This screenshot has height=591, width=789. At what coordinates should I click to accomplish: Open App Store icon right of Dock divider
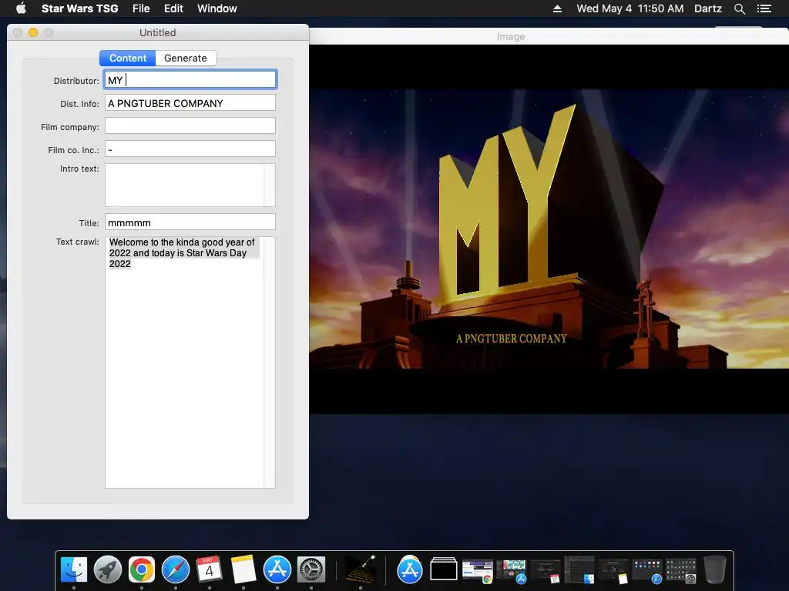pos(410,570)
